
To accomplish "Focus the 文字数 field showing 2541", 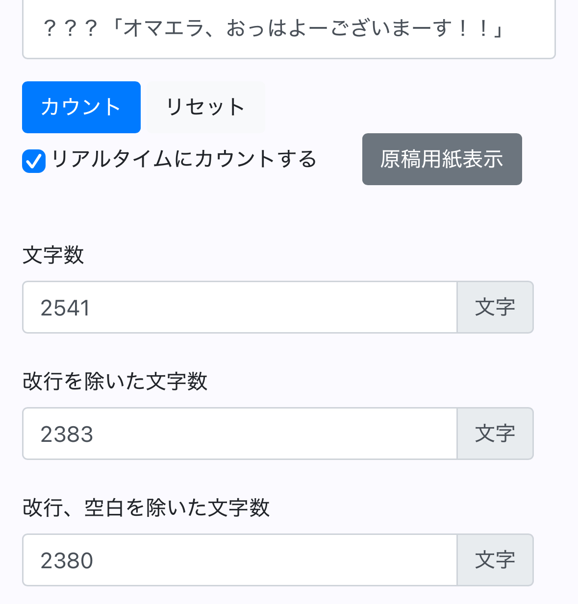I will pyautogui.click(x=240, y=308).
